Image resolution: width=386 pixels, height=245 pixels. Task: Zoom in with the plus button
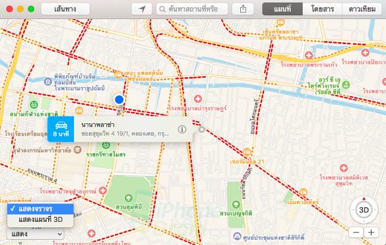(x=371, y=232)
